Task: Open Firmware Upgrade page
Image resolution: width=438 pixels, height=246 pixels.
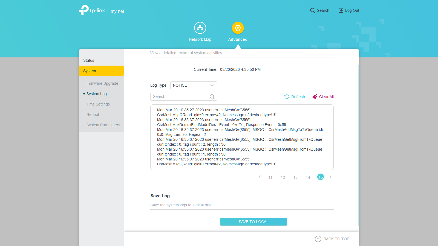Action: coord(102,83)
